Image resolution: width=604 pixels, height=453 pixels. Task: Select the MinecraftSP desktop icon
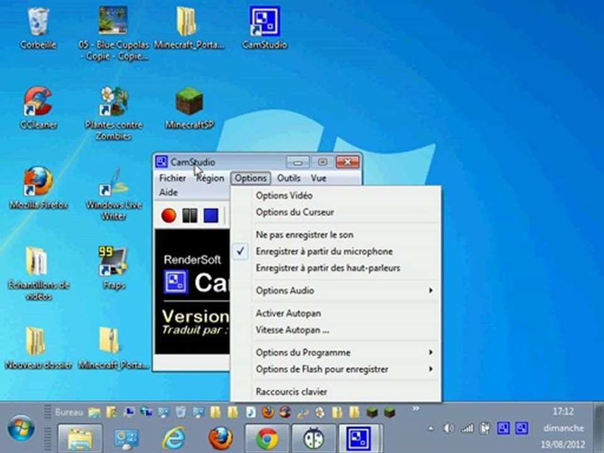189,108
